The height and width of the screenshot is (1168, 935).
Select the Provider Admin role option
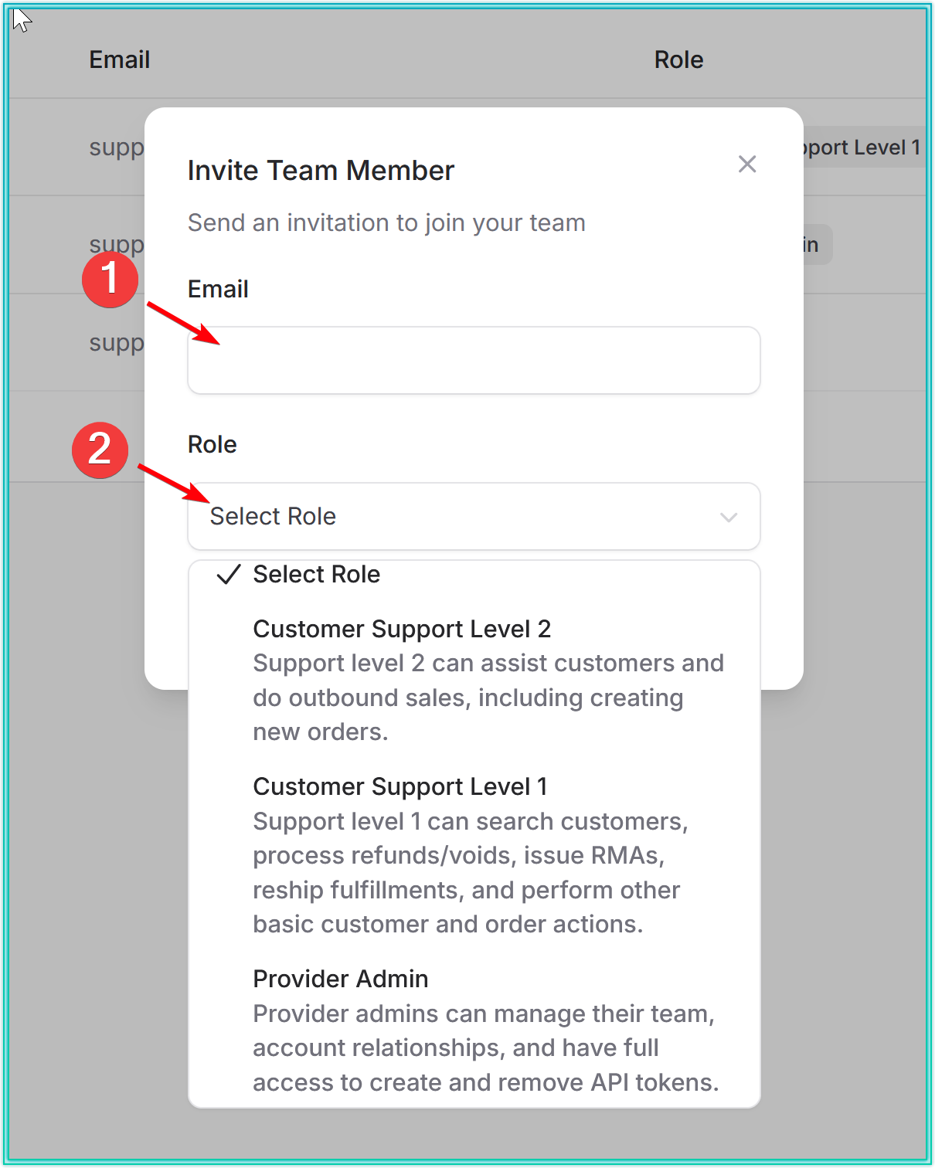340,980
